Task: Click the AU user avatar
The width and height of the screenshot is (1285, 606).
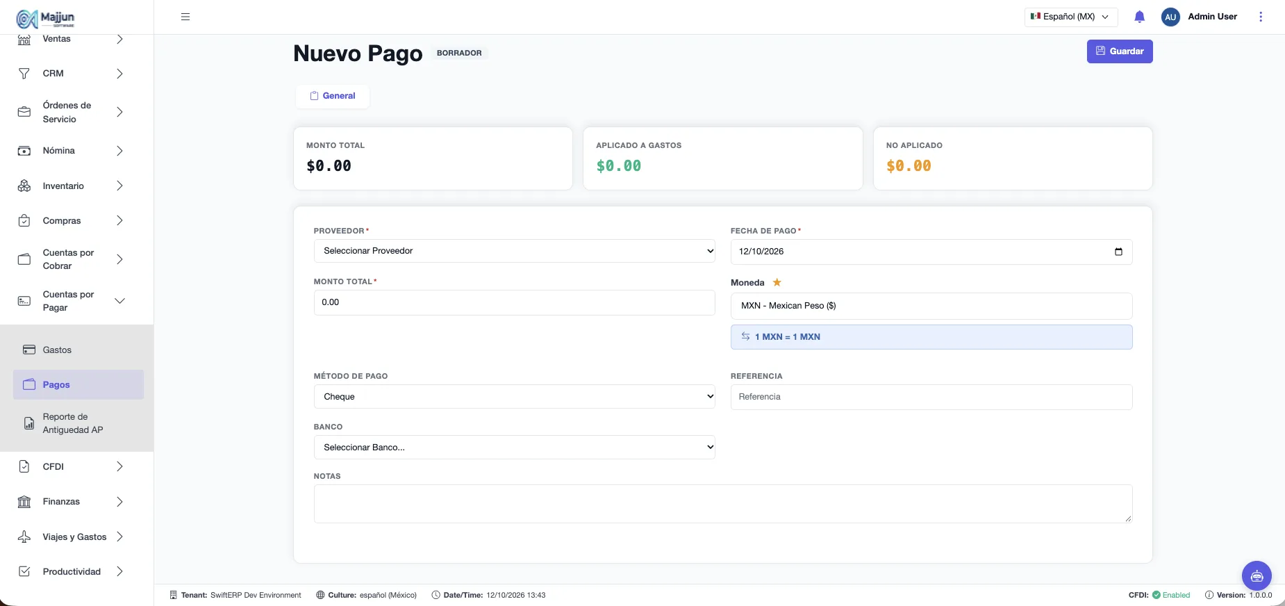Action: [1170, 17]
